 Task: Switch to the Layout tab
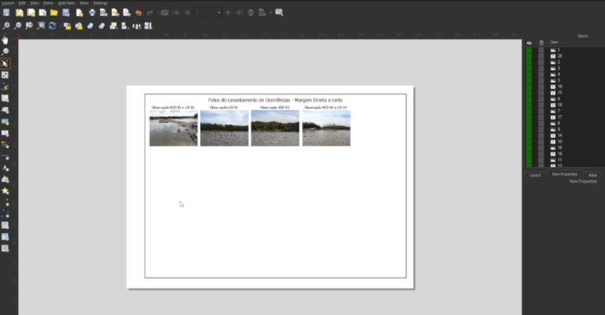point(535,175)
